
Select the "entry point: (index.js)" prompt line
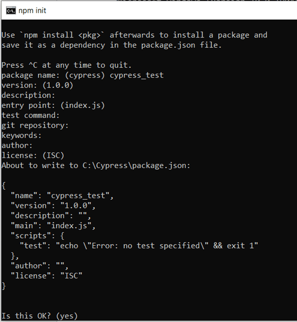click(53, 105)
